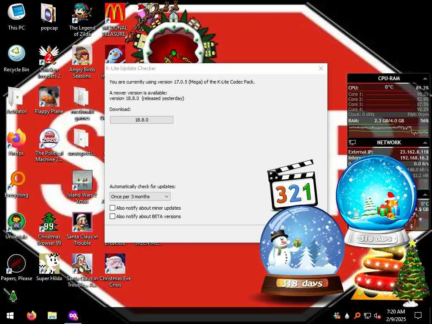This screenshot has height=324, width=432.
Task: Launch Santa Claus in Trouble... A... shortcut
Action: [82, 271]
